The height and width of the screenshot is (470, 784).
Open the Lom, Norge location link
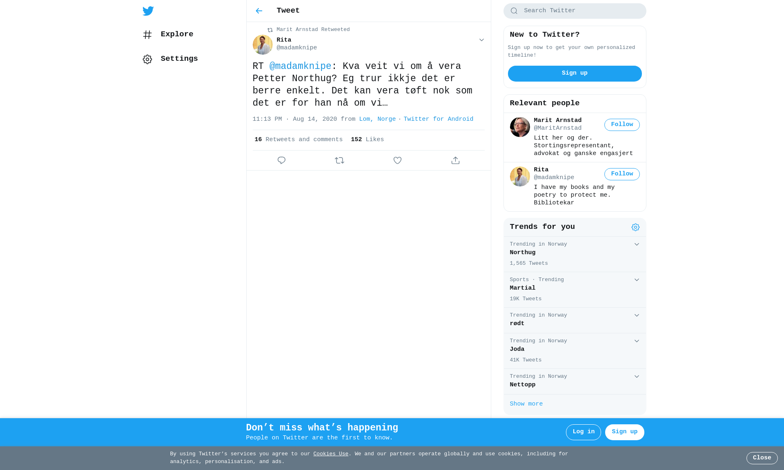pos(377,119)
